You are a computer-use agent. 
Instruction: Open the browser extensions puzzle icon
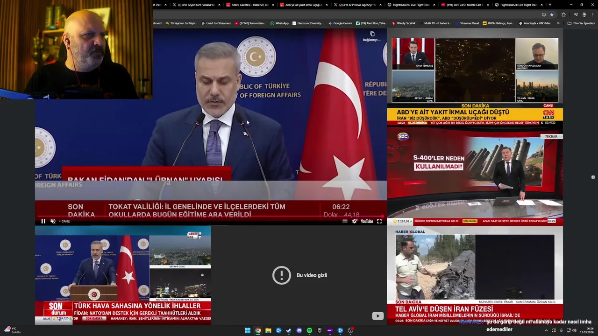(x=563, y=14)
